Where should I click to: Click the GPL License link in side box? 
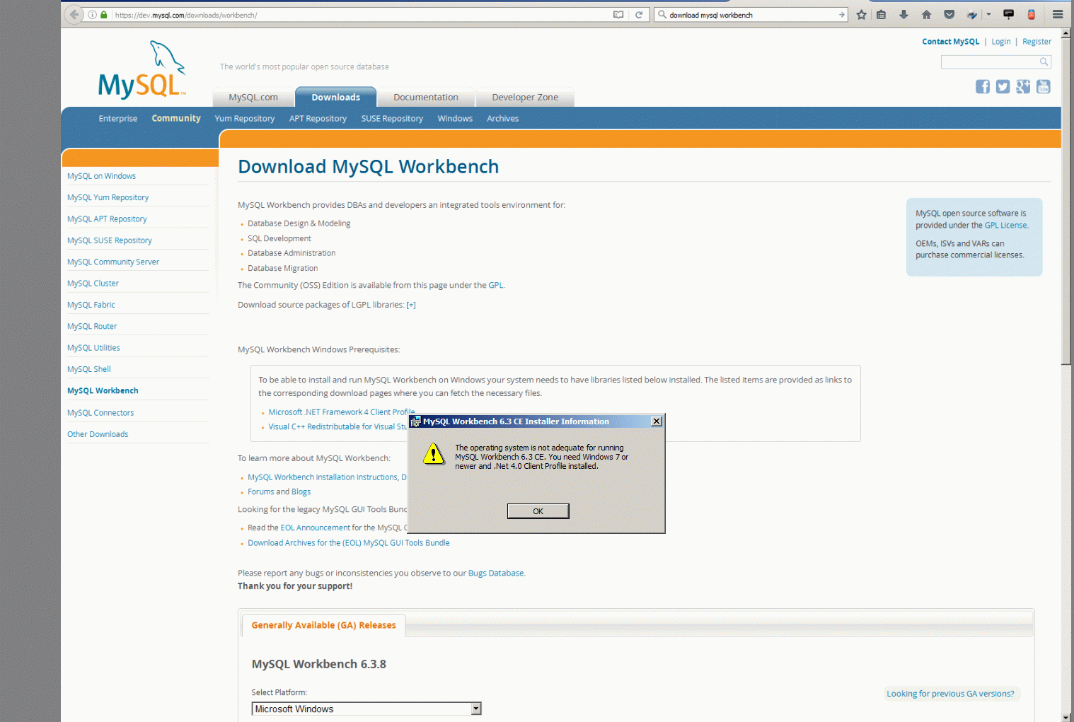point(1005,226)
